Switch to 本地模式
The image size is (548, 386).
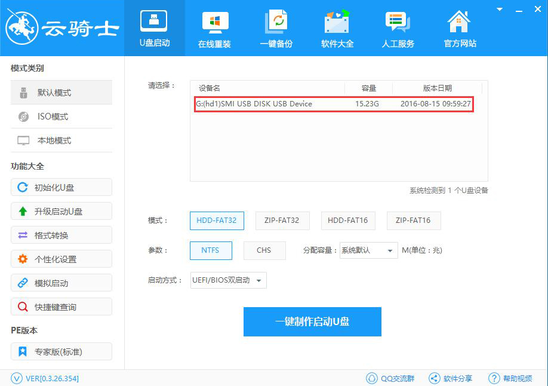tap(61, 140)
